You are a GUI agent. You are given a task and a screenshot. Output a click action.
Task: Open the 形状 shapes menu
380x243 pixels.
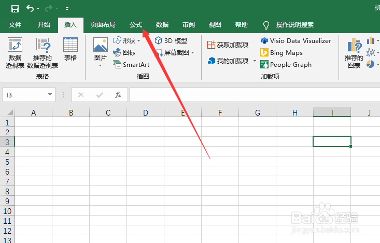pyautogui.click(x=126, y=40)
